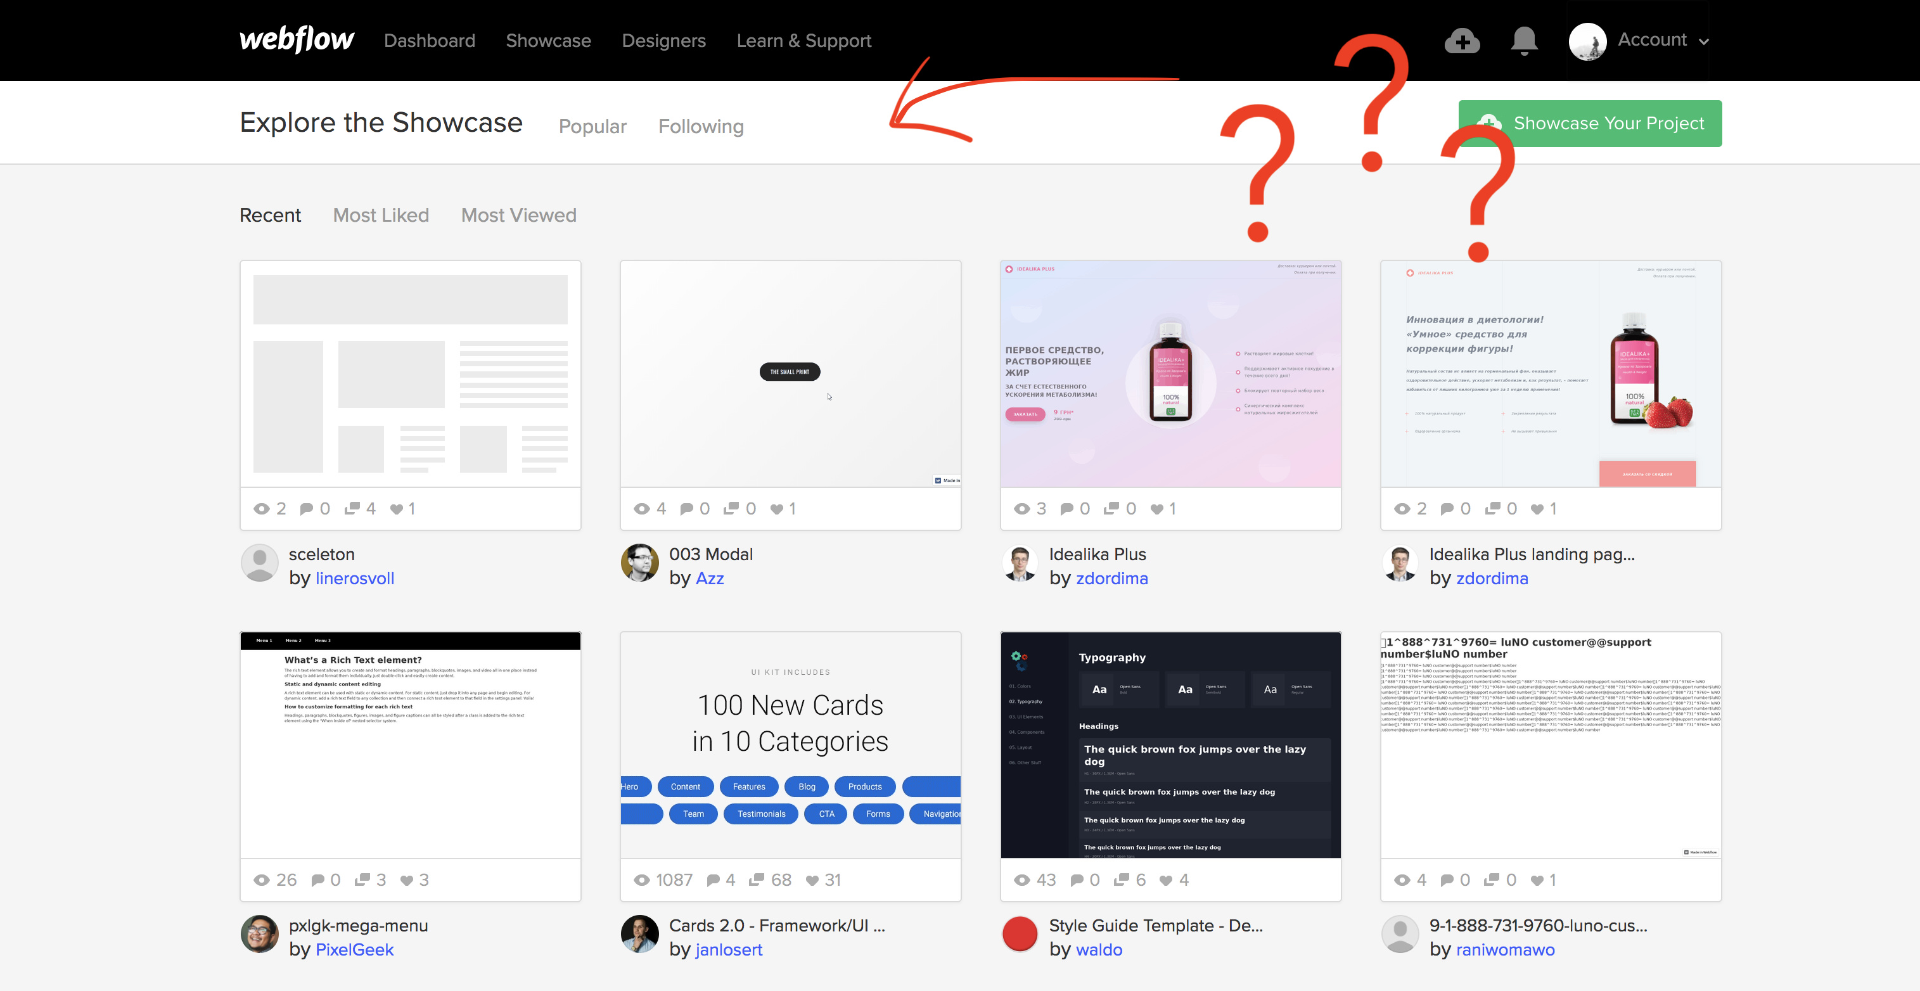This screenshot has height=991, width=1920.
Task: Click waldo's red circle avatar
Action: (x=1019, y=935)
